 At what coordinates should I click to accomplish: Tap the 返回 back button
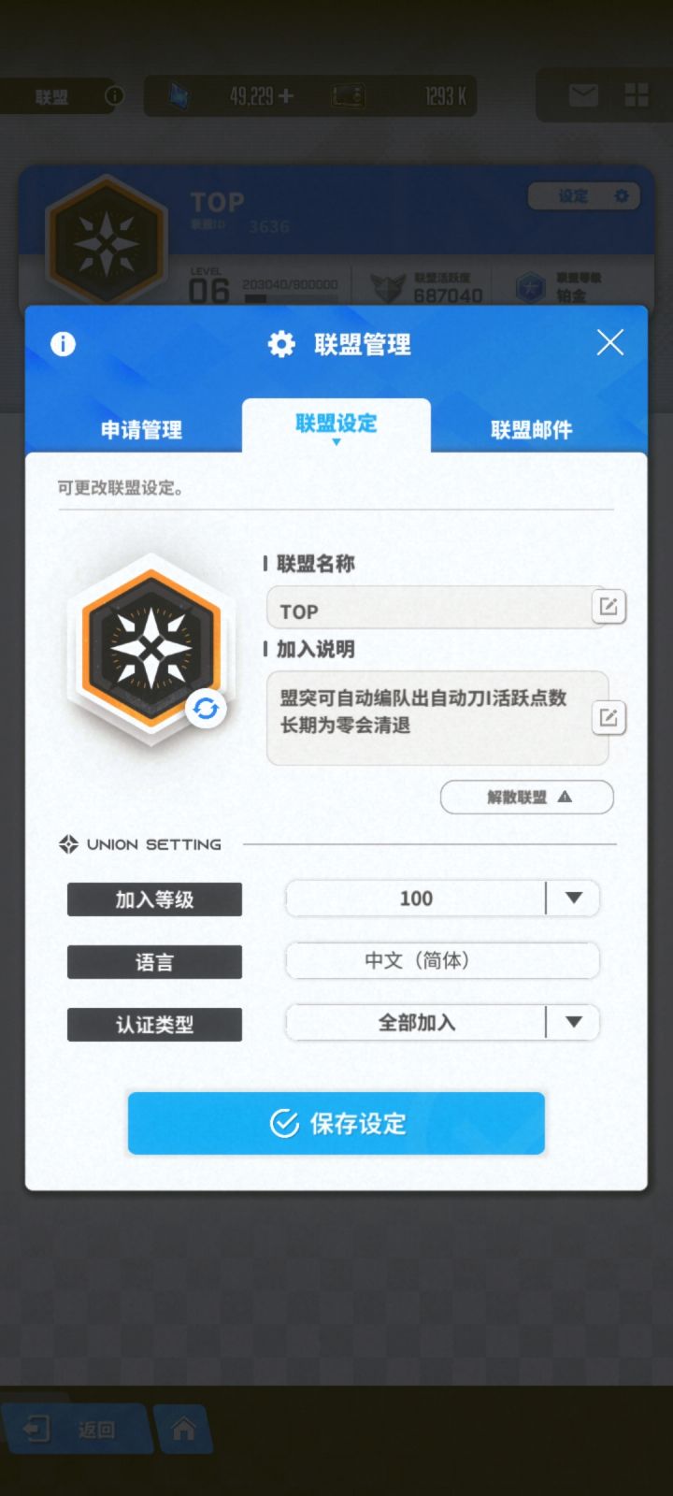click(75, 1429)
